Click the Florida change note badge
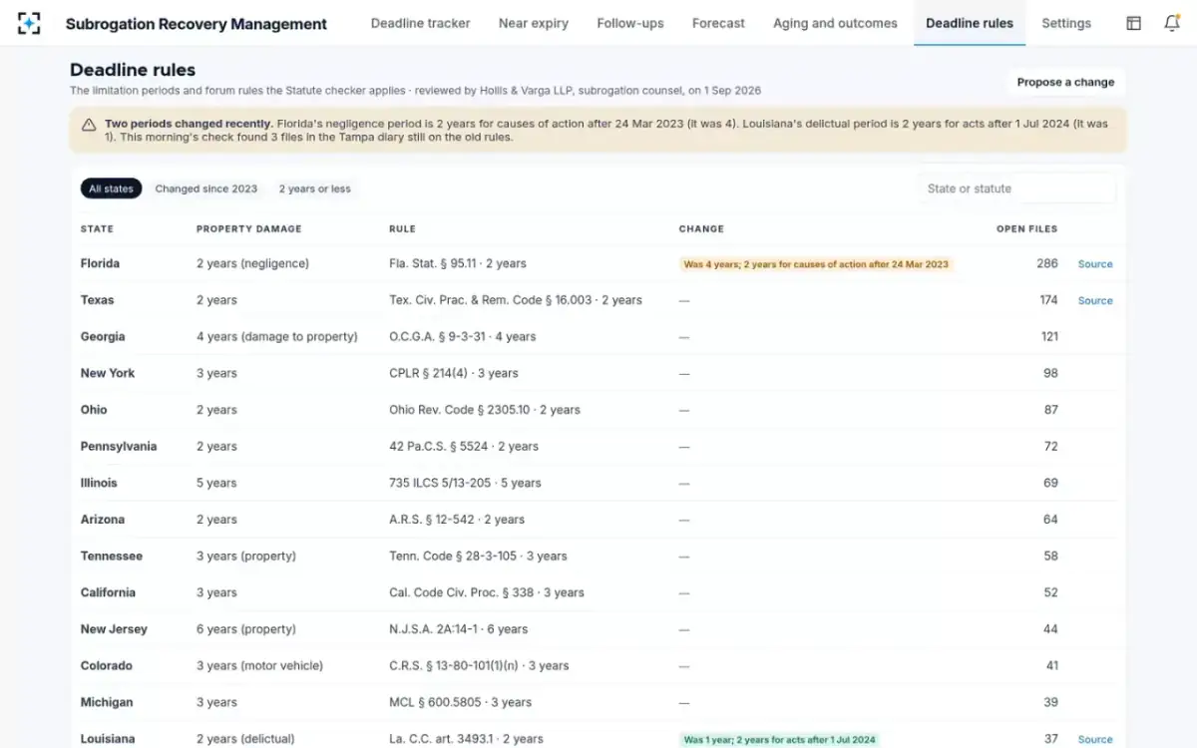The width and height of the screenshot is (1197, 748). tap(816, 264)
